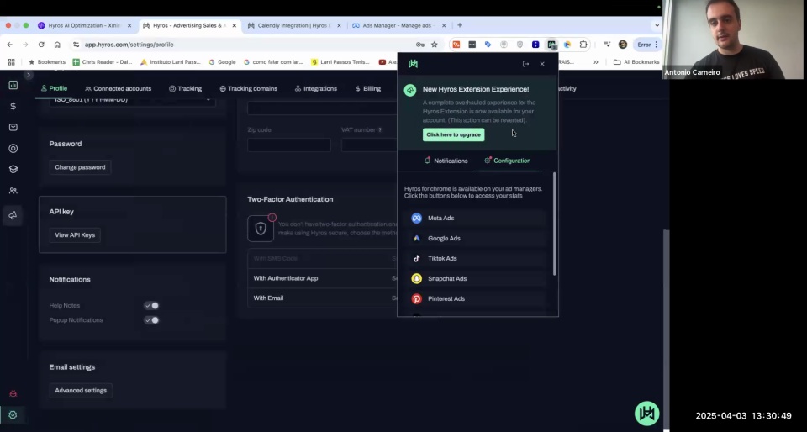The image size is (807, 432).
Task: Switch to Notifications tab in extension popup
Action: [x=446, y=161]
